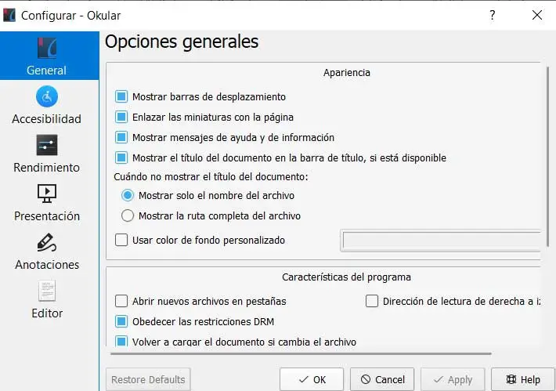
Task: Click the question mark help button in title bar
Action: (493, 15)
